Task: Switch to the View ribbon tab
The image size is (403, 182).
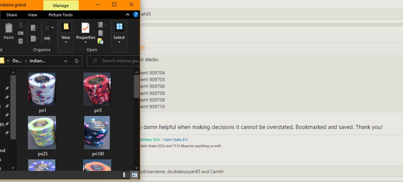Action: coord(32,15)
